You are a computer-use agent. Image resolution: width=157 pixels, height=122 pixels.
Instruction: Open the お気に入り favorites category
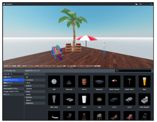pos(13,77)
